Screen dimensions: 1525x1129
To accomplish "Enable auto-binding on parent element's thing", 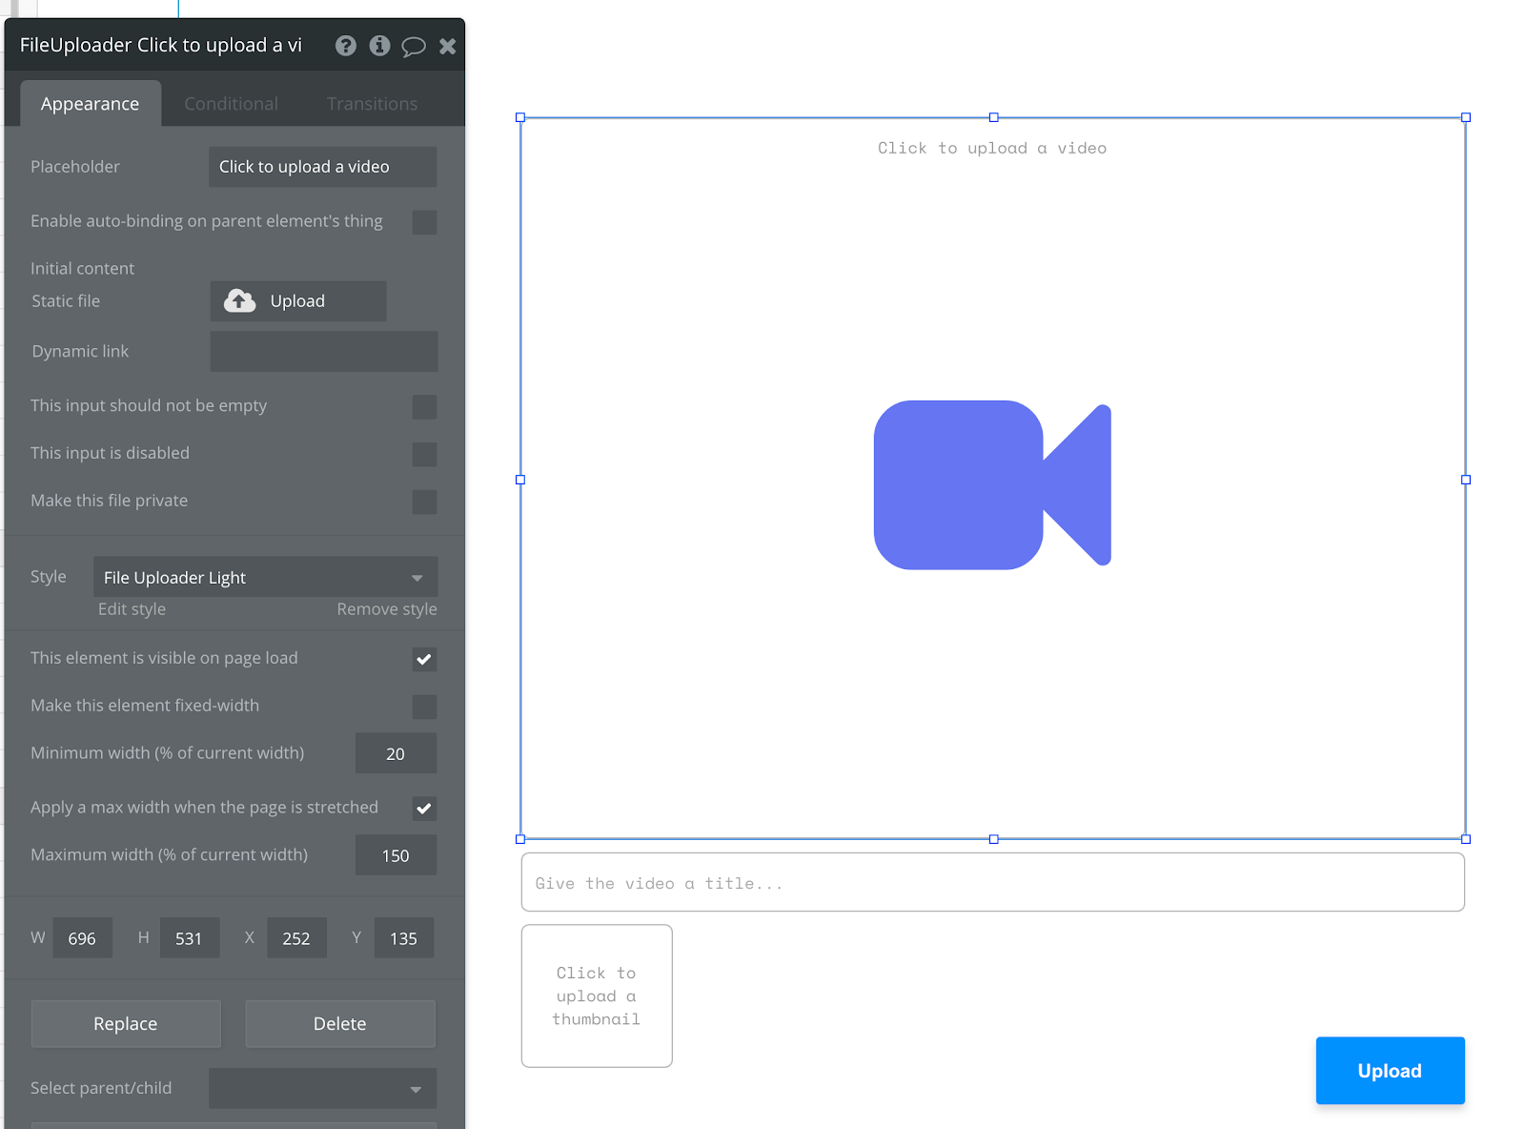I will click(424, 222).
